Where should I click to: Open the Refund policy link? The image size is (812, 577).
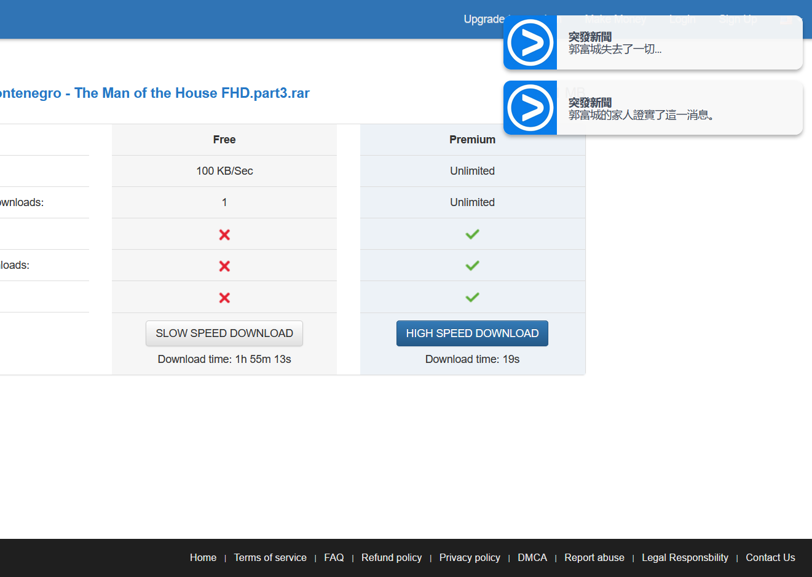(392, 557)
